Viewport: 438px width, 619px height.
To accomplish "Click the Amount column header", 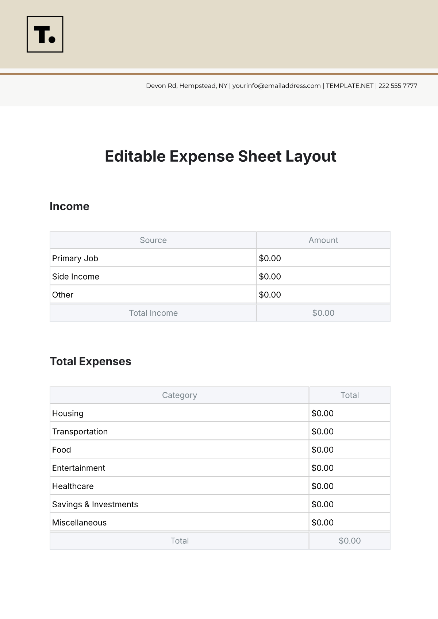I will [323, 240].
